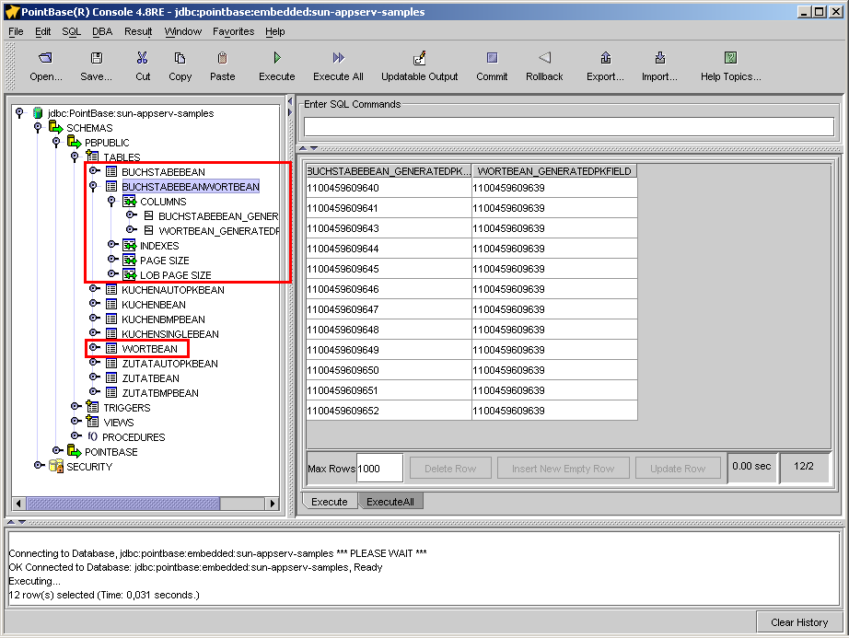Viewport: 849px width, 638px height.
Task: Click cell 1100459609640
Action: (389, 188)
